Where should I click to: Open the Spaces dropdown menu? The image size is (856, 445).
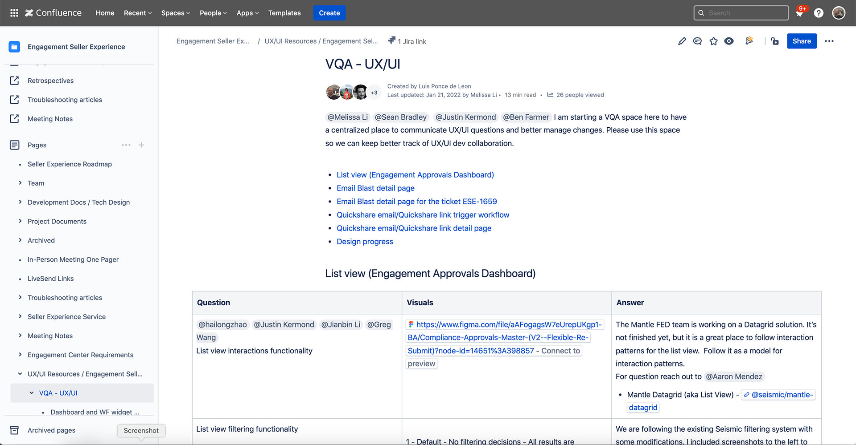pos(176,13)
